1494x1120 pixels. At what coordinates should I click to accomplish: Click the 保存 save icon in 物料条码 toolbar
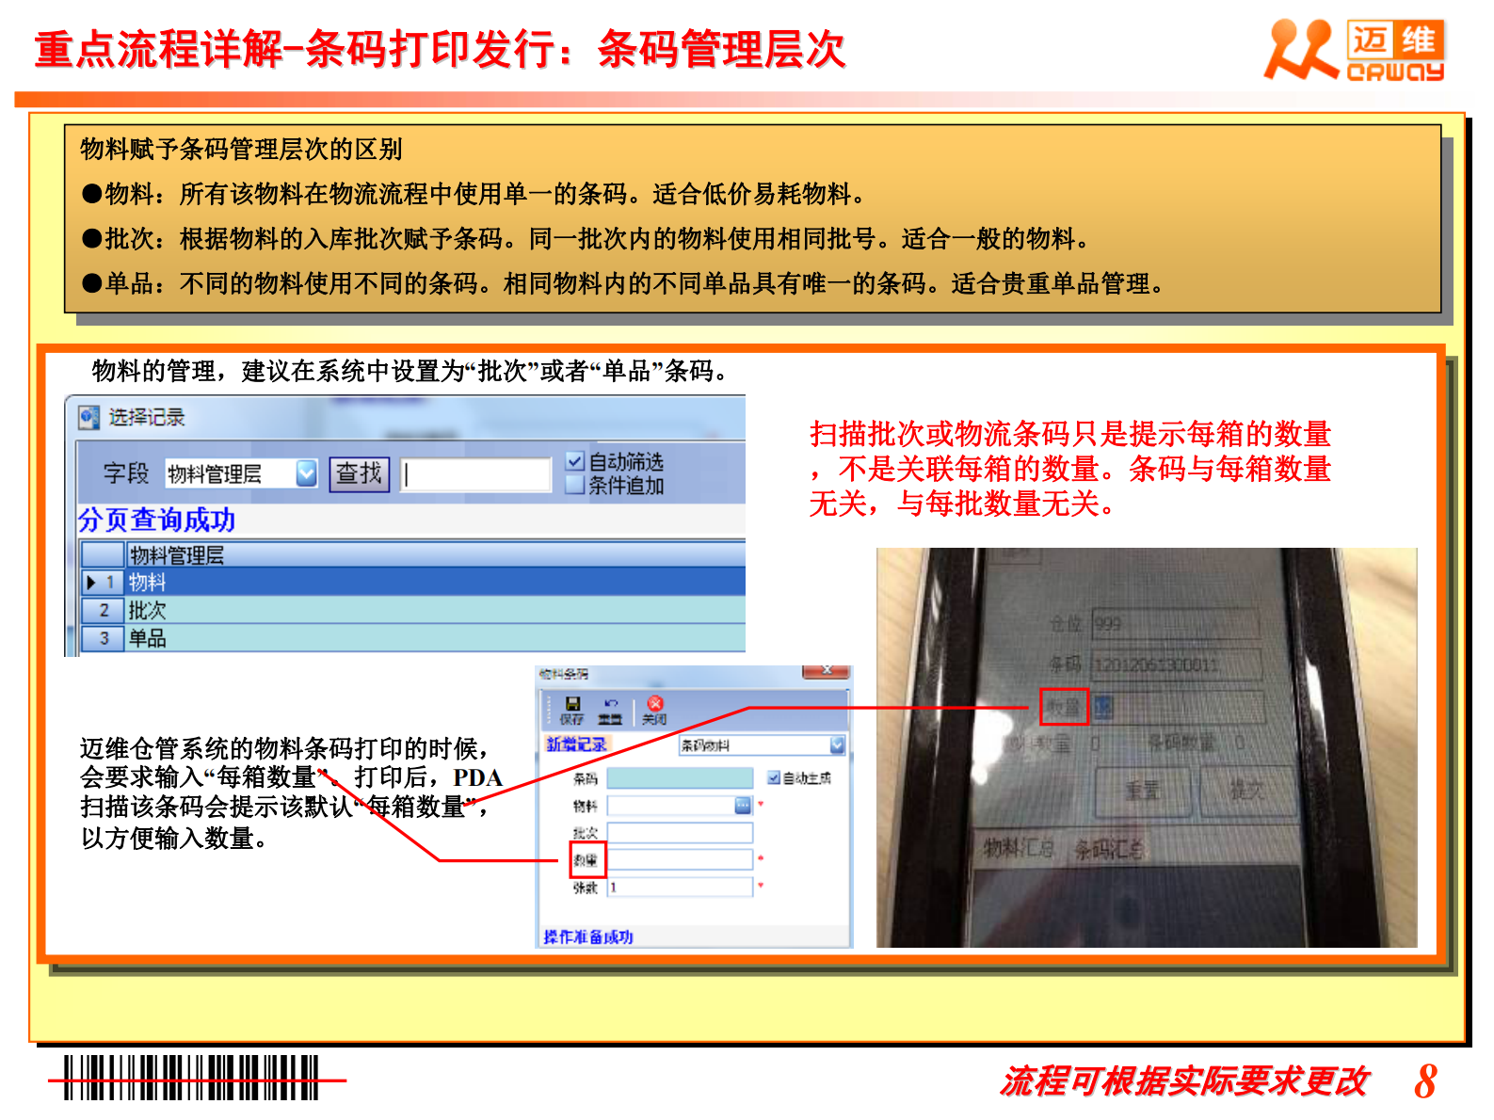pyautogui.click(x=571, y=711)
